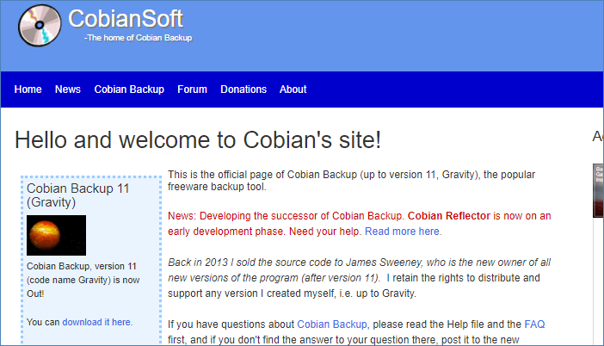This screenshot has width=604, height=346.
Task: Open Cobian Backup in the navigation bar
Action: 129,90
